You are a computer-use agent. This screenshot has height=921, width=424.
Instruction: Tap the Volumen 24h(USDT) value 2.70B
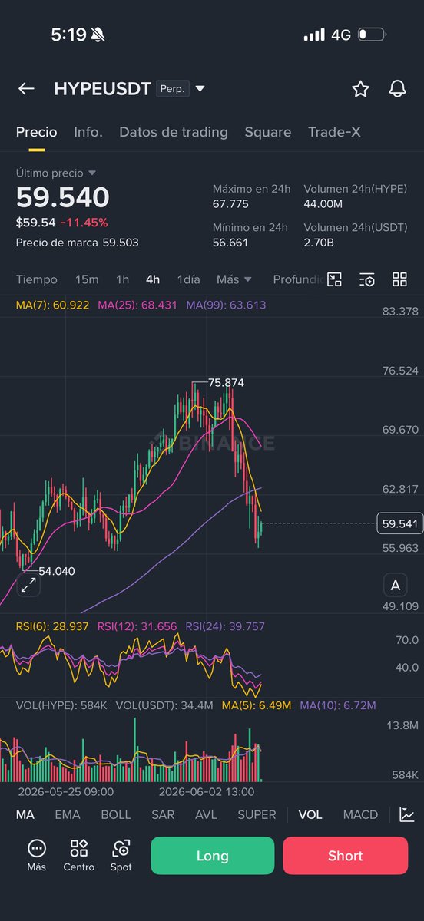[x=320, y=243]
